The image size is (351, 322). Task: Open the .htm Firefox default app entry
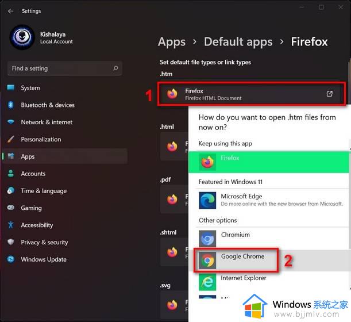coord(252,94)
